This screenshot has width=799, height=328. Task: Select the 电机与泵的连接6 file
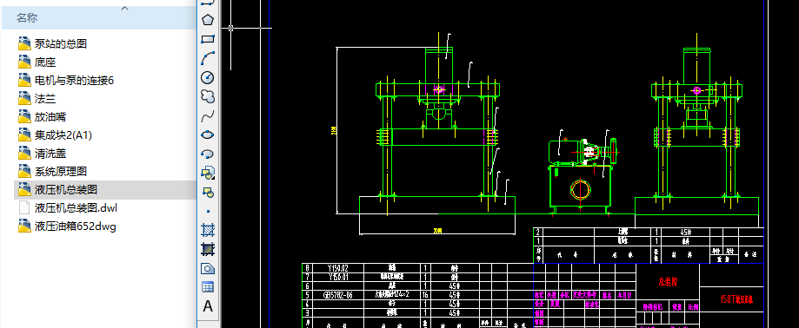[66, 81]
